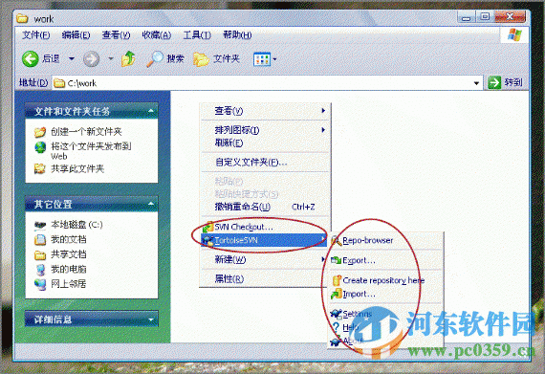Click the 共享此文件夹 link

(x=77, y=169)
